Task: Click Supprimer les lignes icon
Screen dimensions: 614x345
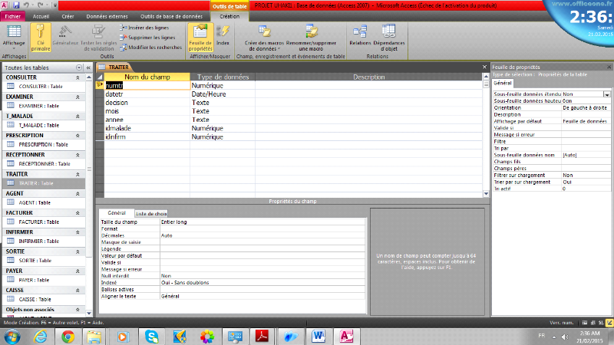Action: 122,37
